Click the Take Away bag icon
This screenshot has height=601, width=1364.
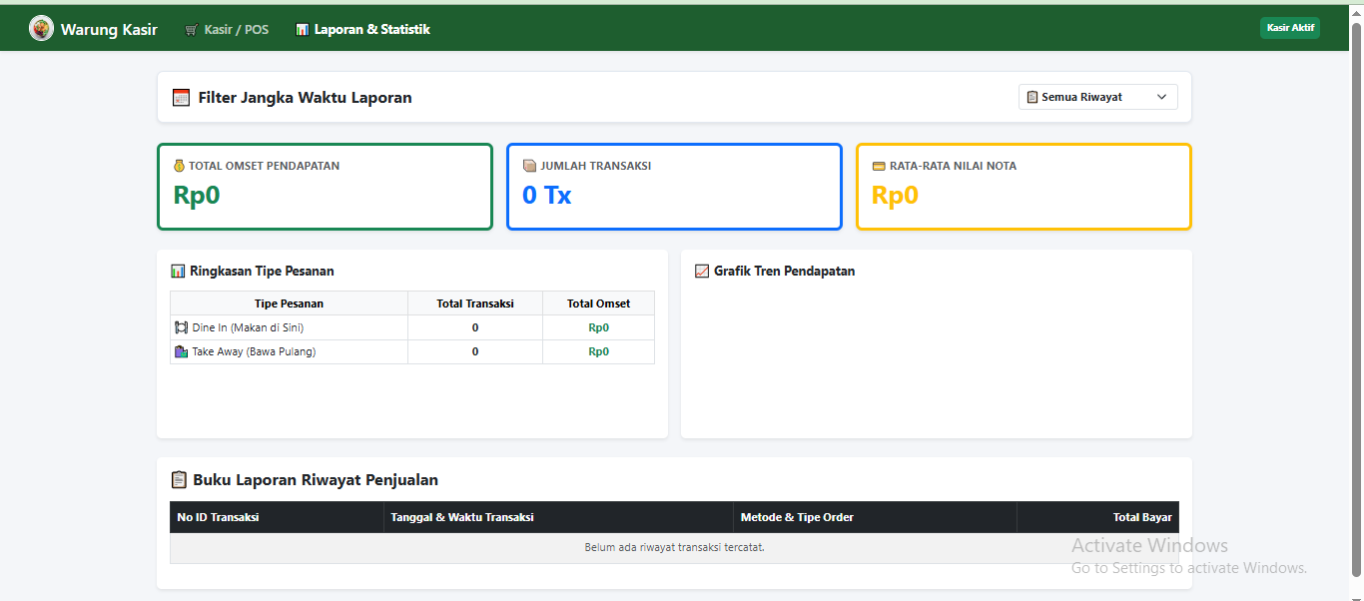pos(181,351)
